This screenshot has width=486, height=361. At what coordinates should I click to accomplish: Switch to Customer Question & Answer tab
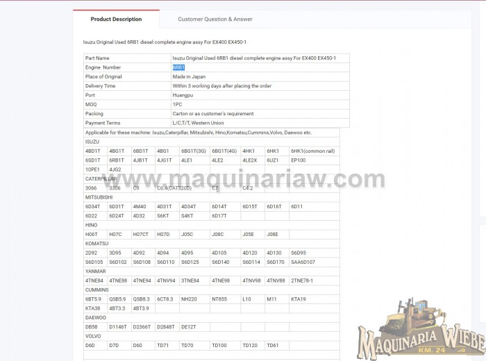[215, 19]
